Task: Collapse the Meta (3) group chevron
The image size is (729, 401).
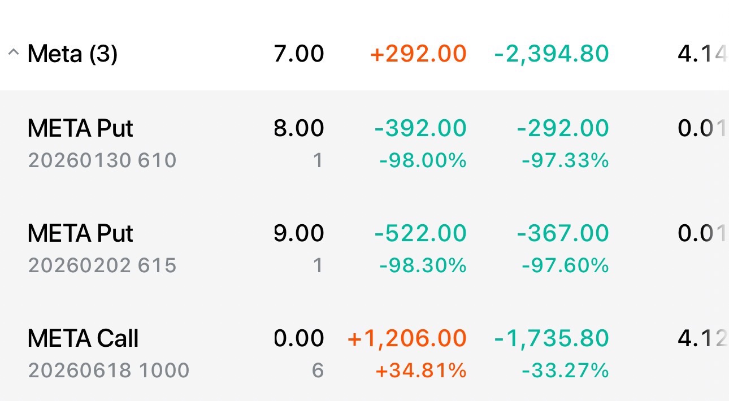Action: tap(13, 54)
